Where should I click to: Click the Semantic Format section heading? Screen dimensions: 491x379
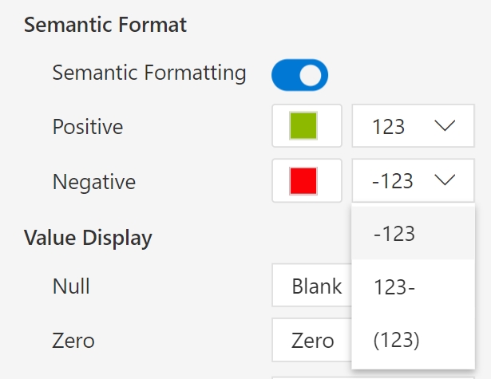(105, 25)
